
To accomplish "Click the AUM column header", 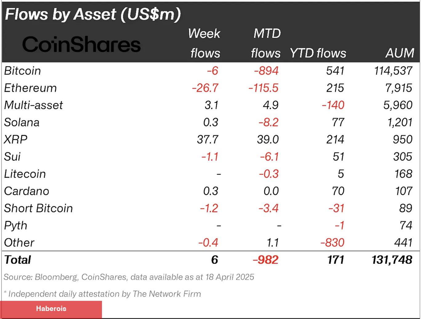I will coord(400,53).
